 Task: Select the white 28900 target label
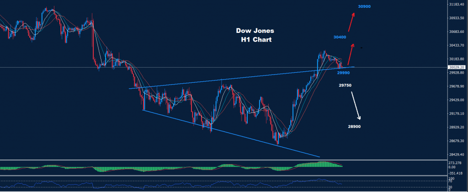354,126
